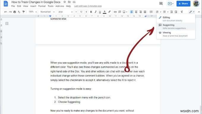This screenshot has width=202, height=114.
Task: Open editing mode pencil dropdown
Action: [192, 12]
